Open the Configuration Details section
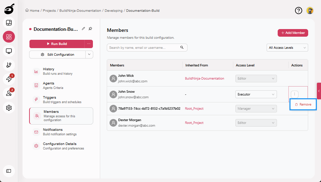321x182 pixels. click(61, 146)
